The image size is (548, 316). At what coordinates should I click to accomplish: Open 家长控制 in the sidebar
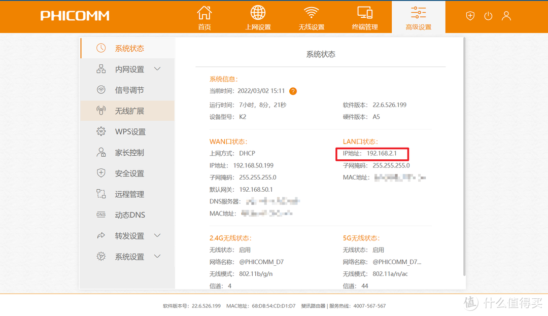[x=129, y=153]
